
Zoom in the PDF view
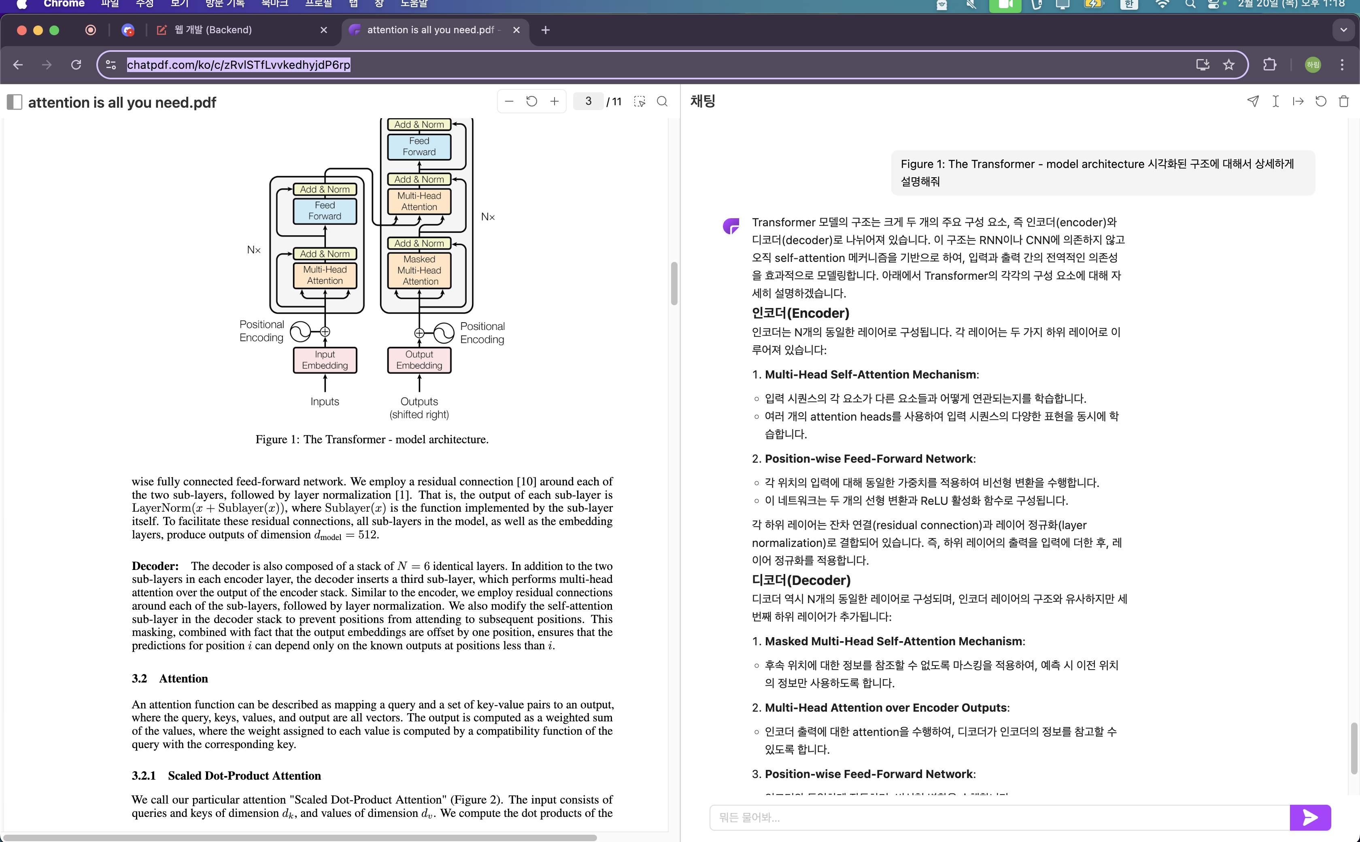[555, 101]
